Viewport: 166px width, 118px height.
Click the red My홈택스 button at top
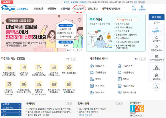coord(7,2)
